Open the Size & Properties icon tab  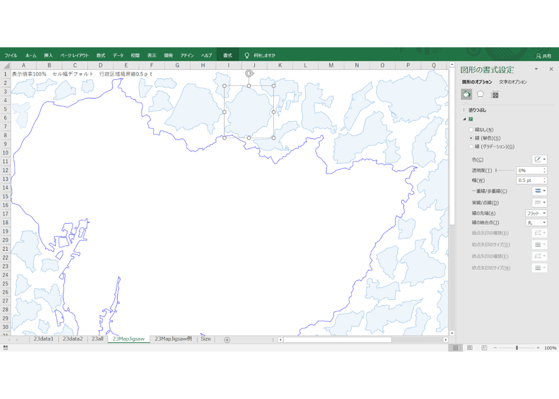[x=494, y=94]
